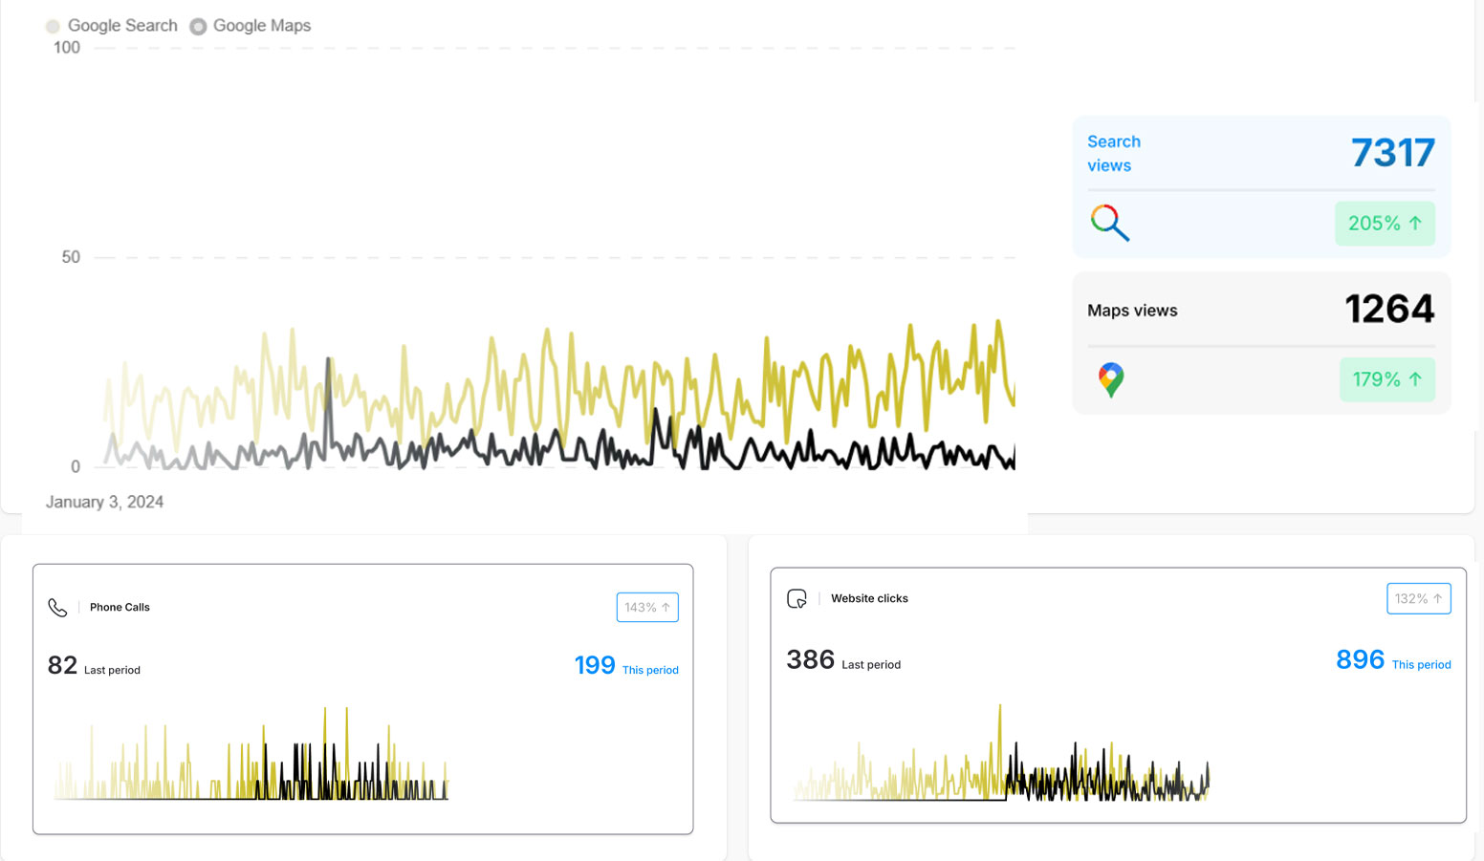Toggle the Google Maps legend series
The width and height of the screenshot is (1484, 861).
251,26
